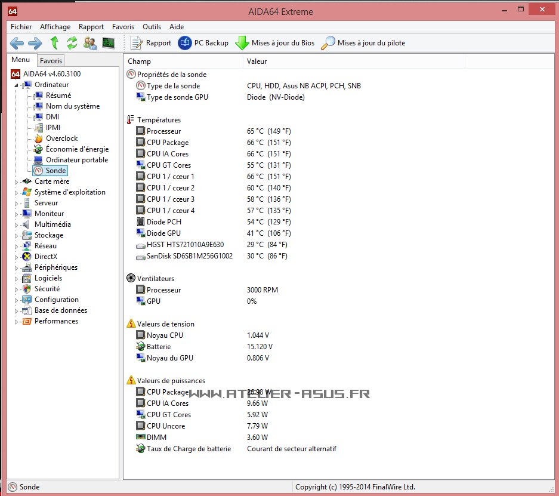Click the green Up level arrow icon
The width and height of the screenshot is (559, 496).
[x=54, y=43]
